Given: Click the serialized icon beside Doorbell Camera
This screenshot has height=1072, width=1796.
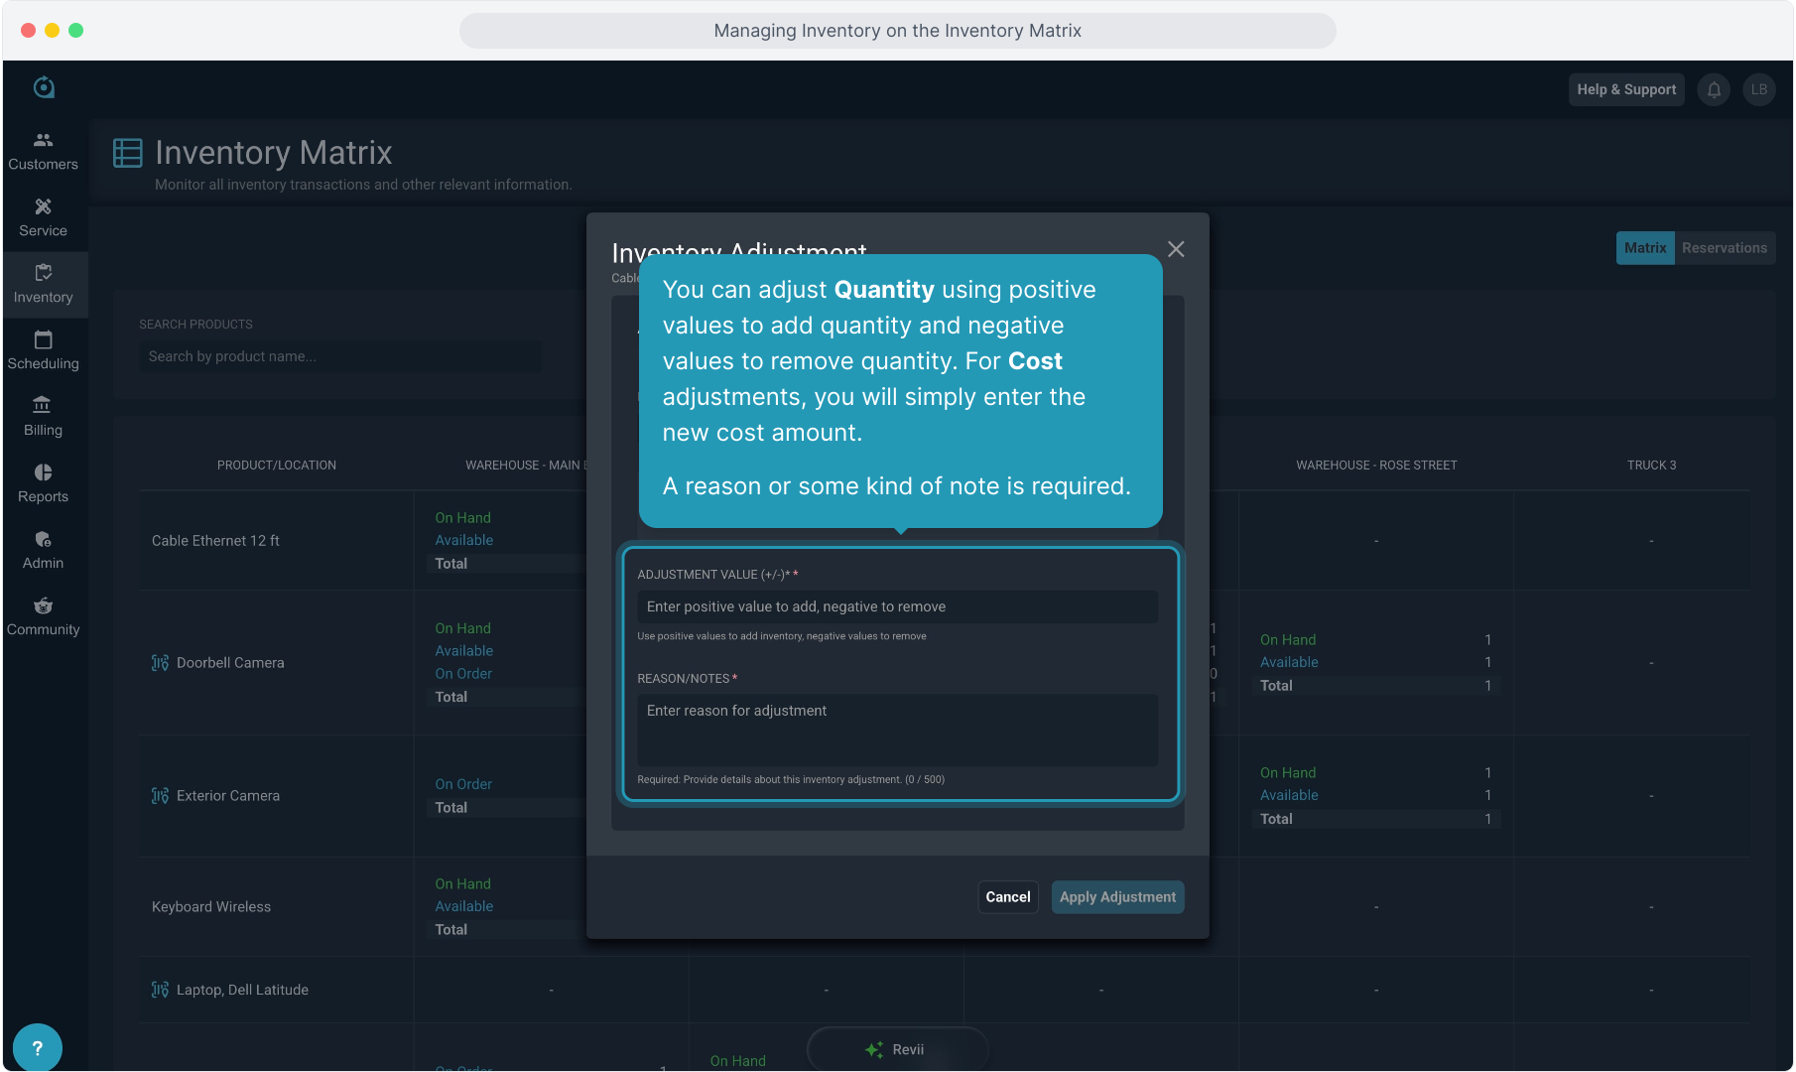Looking at the screenshot, I should 160,663.
